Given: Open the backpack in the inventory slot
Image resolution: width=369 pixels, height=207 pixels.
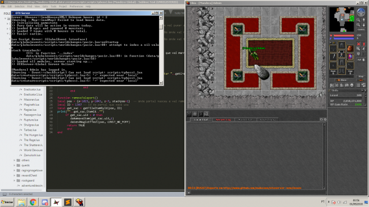Looking at the screenshot, I should point(350,49).
